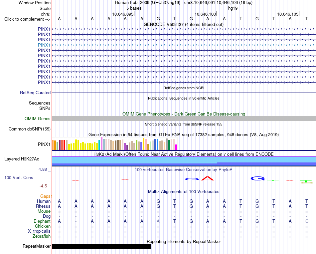The width and height of the screenshot is (316, 254).
Task: Open '100 vertebrates Basewise Conservation by PhyloP' title
Action: point(184,170)
